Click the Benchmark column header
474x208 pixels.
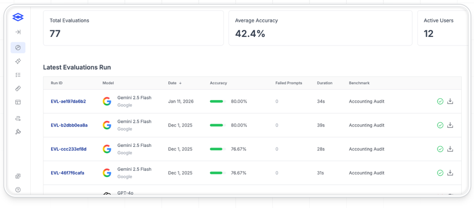[x=359, y=83]
